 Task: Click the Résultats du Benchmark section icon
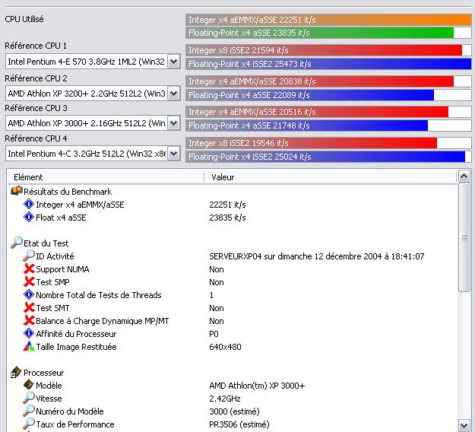point(16,192)
